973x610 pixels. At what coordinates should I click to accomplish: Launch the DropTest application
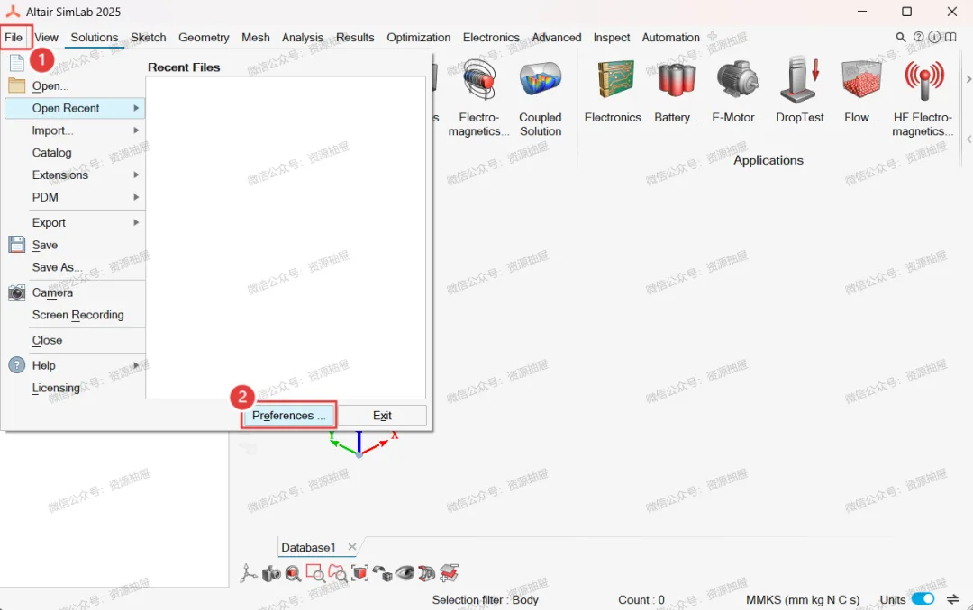[x=800, y=79]
